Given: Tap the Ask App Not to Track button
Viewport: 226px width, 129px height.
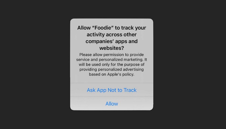Looking at the screenshot, I should (x=112, y=90).
